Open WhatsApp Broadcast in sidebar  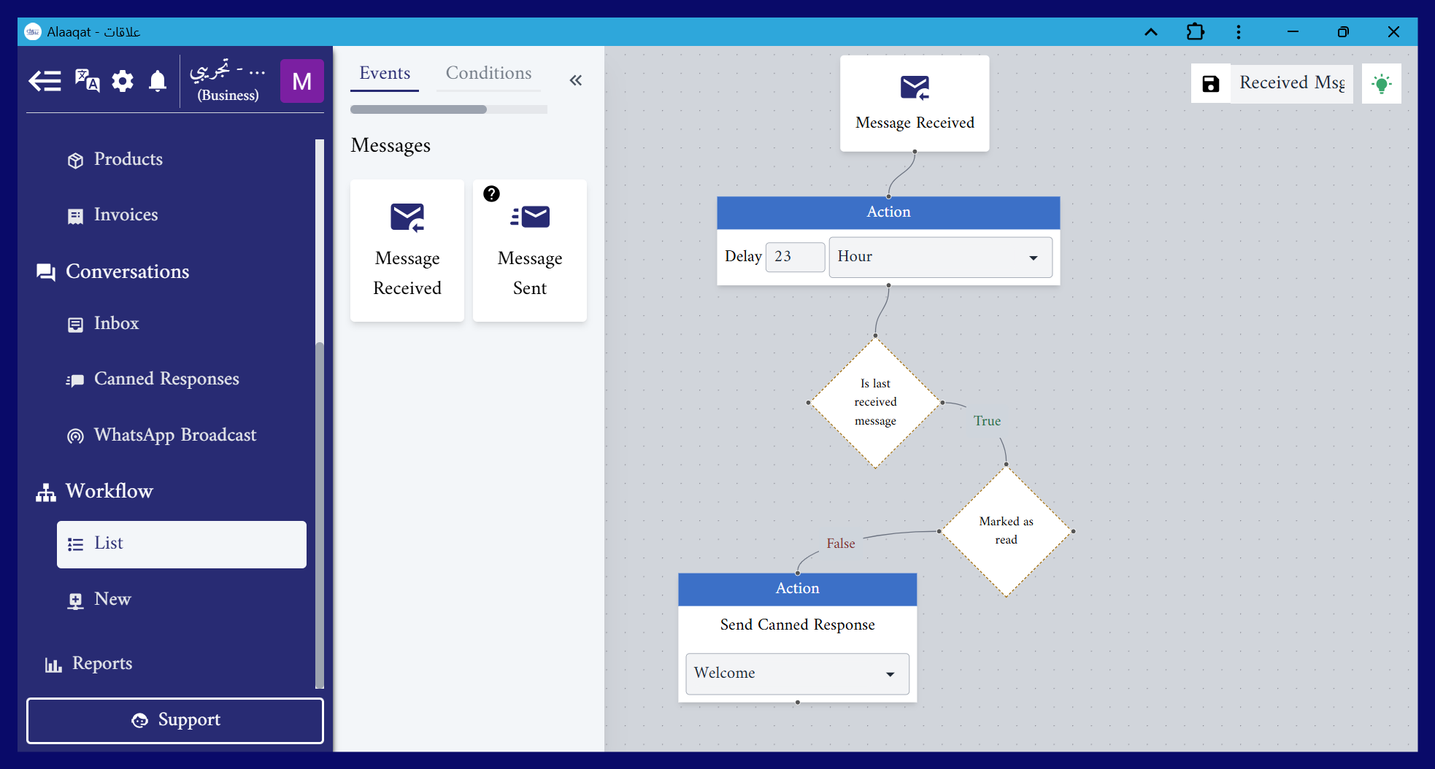pos(174,436)
